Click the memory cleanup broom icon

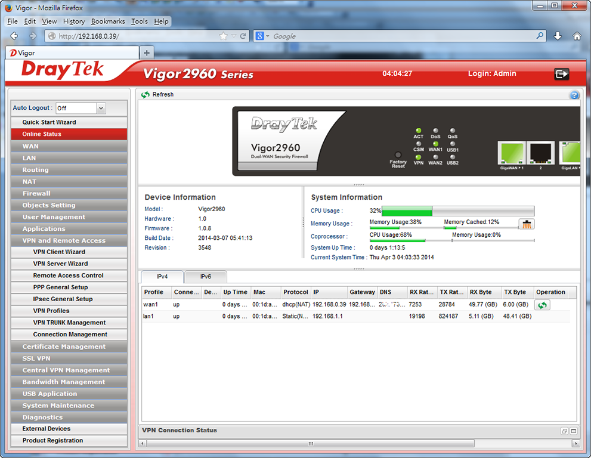(x=527, y=224)
